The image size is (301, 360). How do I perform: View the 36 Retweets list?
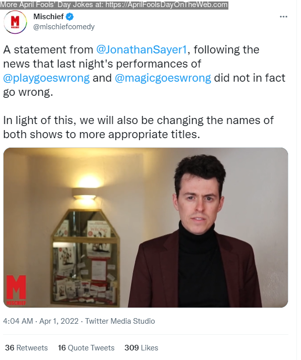26,347
